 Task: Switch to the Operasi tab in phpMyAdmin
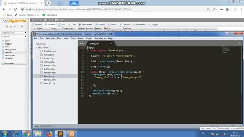125,24
